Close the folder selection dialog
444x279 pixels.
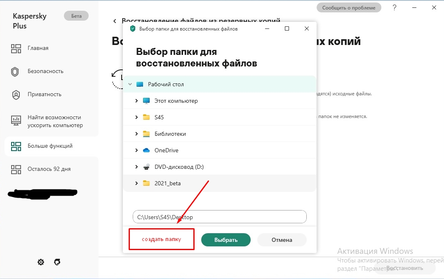coord(307,28)
